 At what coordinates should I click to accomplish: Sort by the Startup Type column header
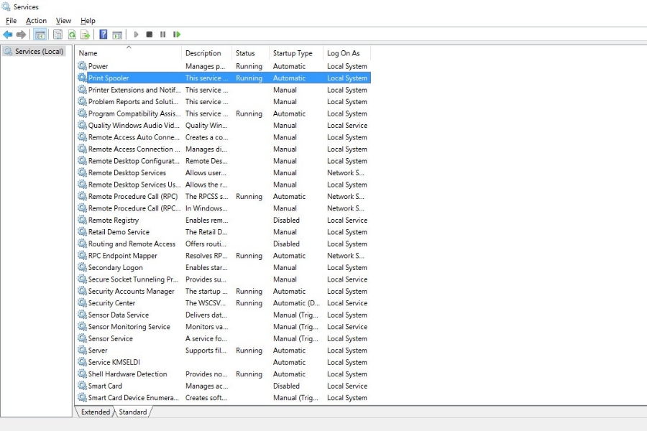point(293,53)
